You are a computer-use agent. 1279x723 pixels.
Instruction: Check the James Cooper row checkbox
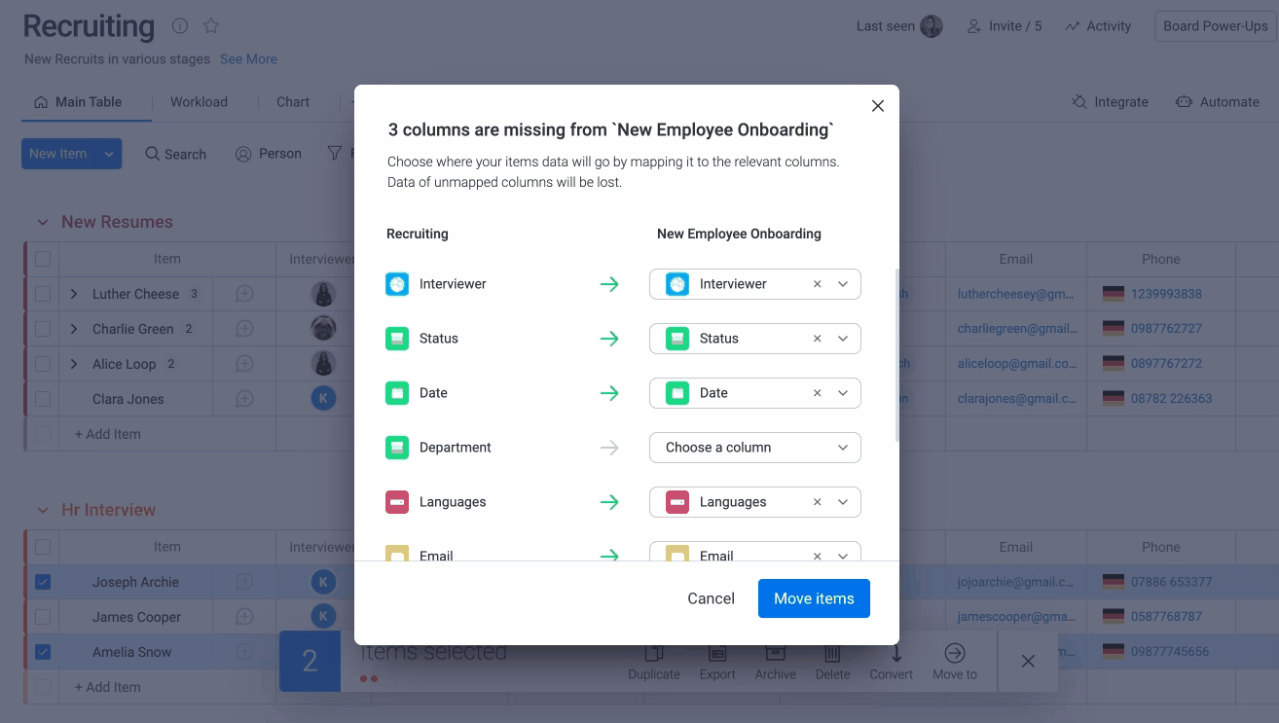43,617
